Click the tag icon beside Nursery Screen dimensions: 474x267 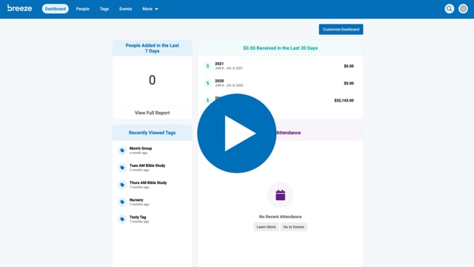(122, 202)
